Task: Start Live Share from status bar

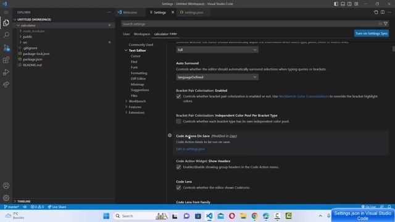Action: pos(57,207)
